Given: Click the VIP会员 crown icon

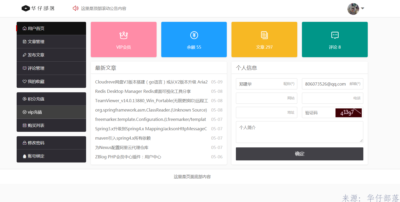Looking at the screenshot, I should (x=124, y=35).
